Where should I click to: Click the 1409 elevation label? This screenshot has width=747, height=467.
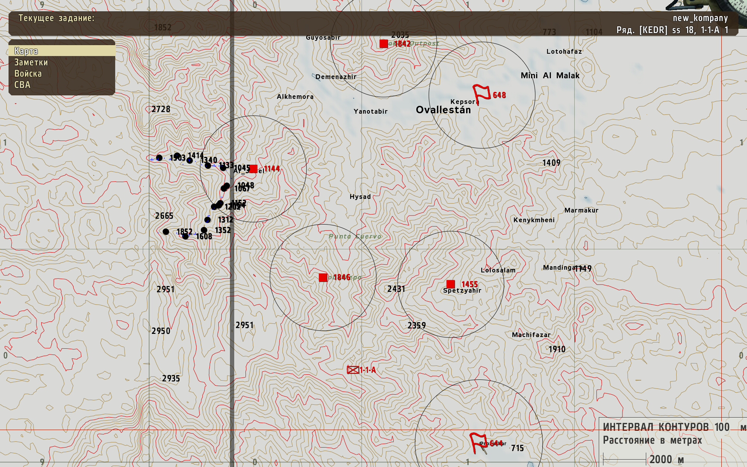(x=551, y=163)
